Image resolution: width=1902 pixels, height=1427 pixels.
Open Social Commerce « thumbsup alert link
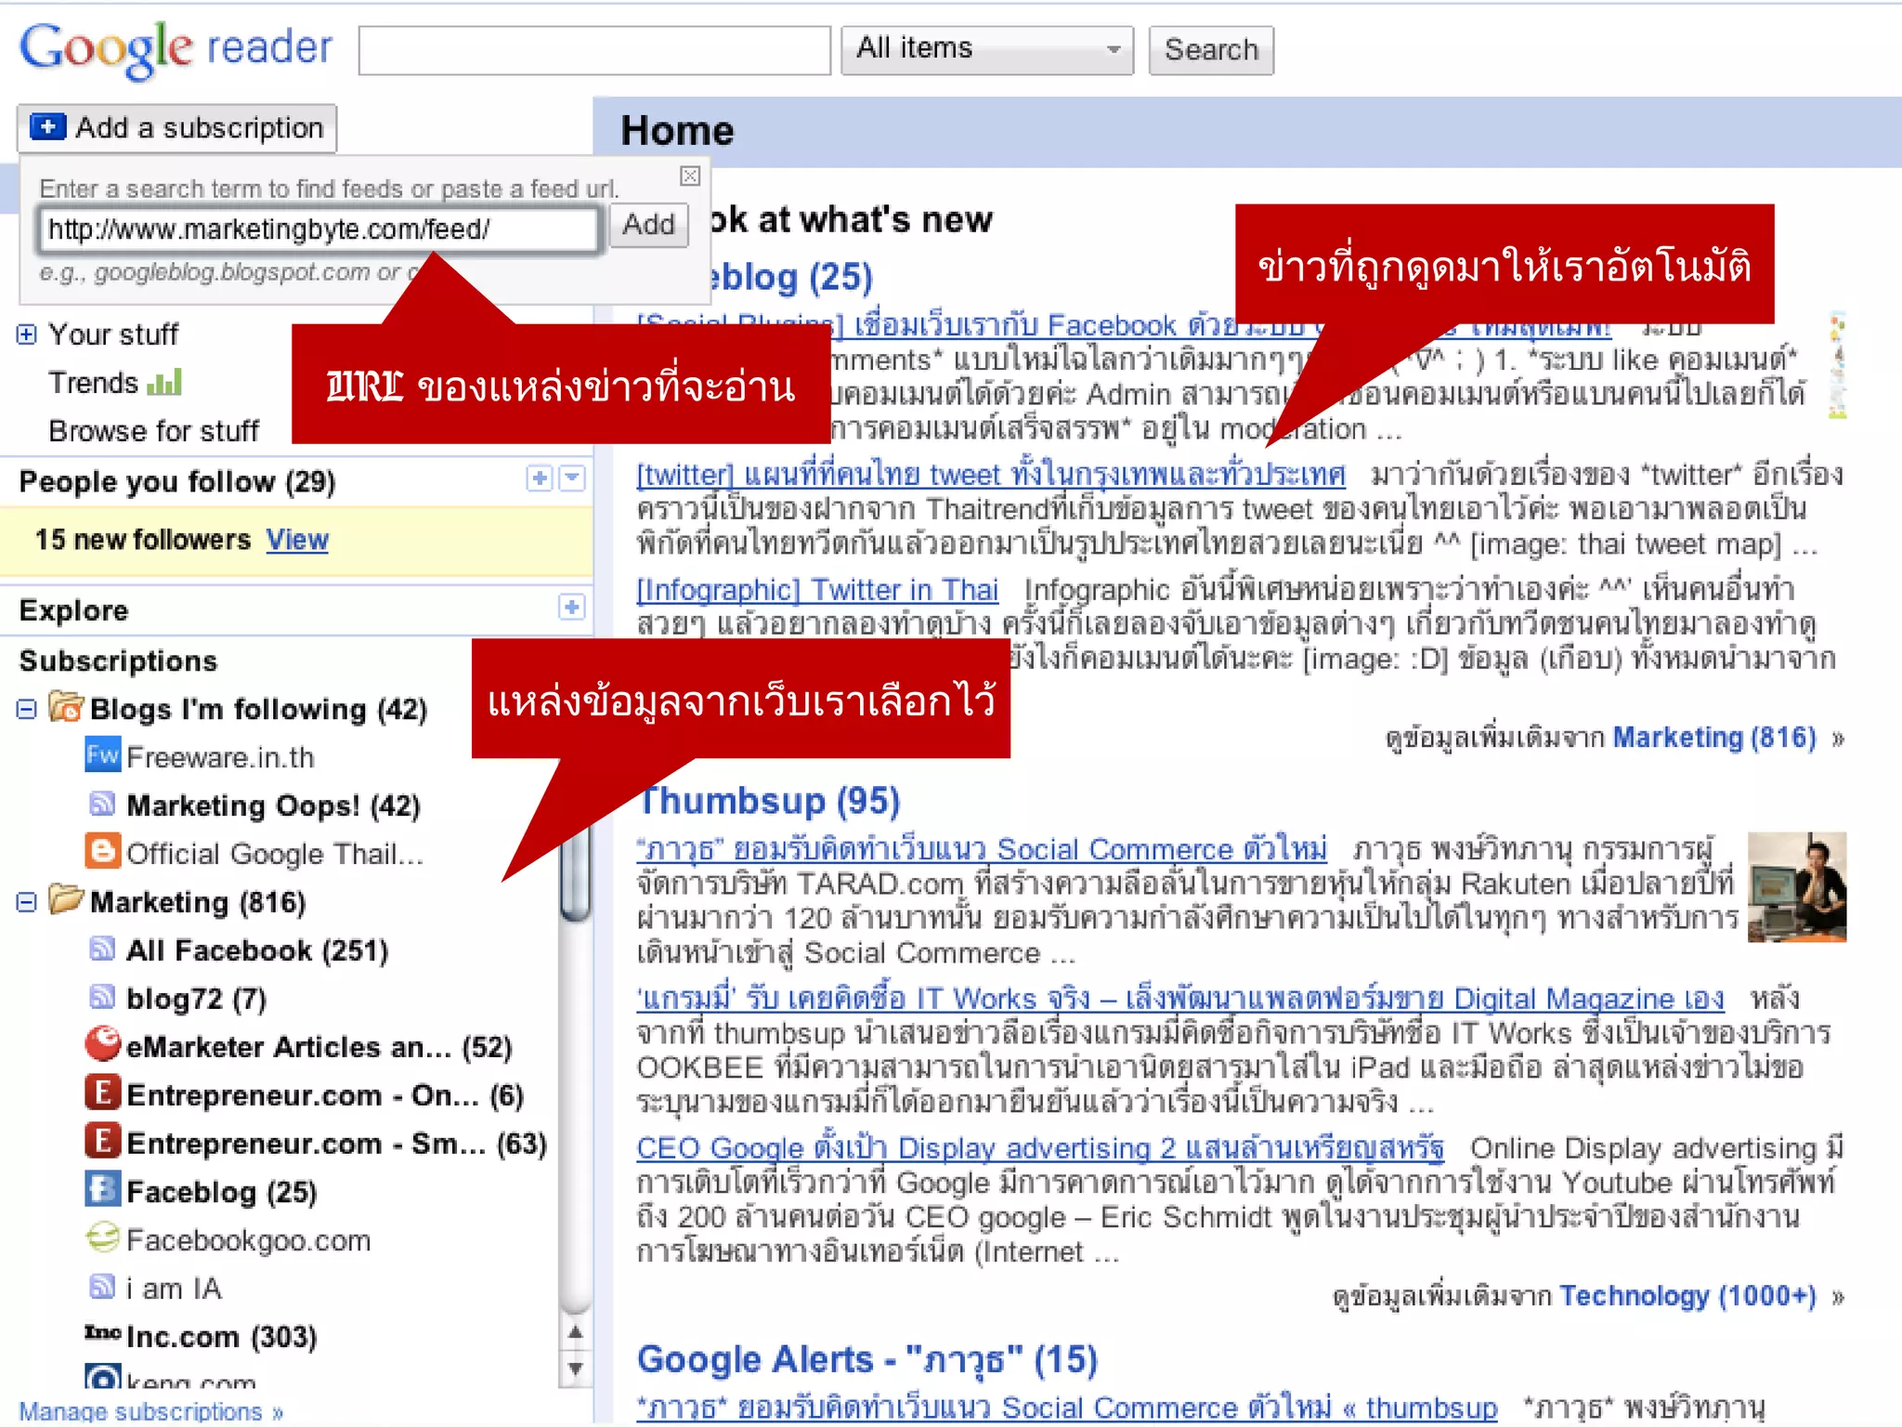click(1067, 1407)
